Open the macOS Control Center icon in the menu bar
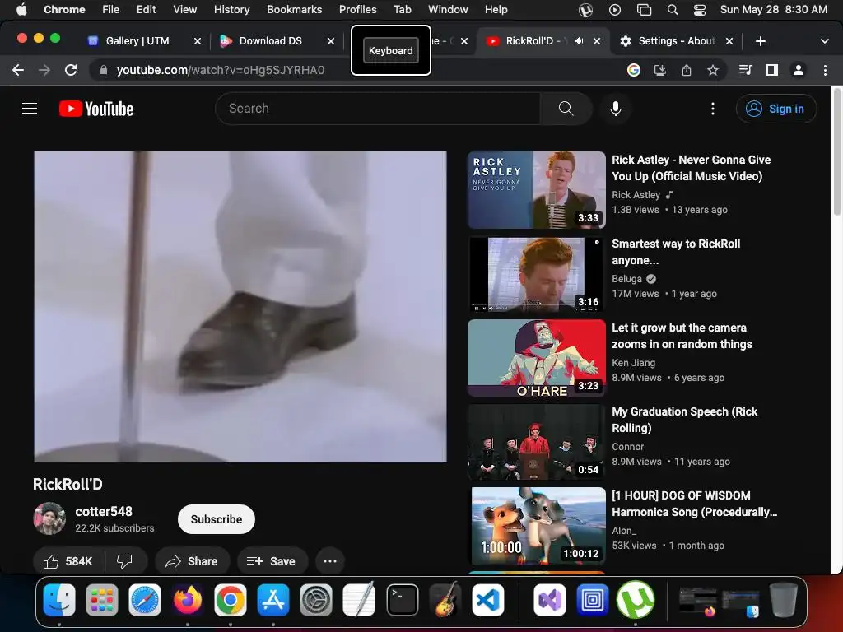 coord(700,10)
